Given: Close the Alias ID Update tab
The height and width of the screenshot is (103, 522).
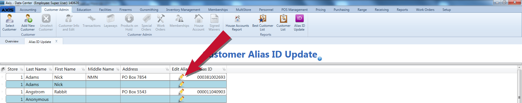Looking at the screenshot, I should click(x=56, y=41).
